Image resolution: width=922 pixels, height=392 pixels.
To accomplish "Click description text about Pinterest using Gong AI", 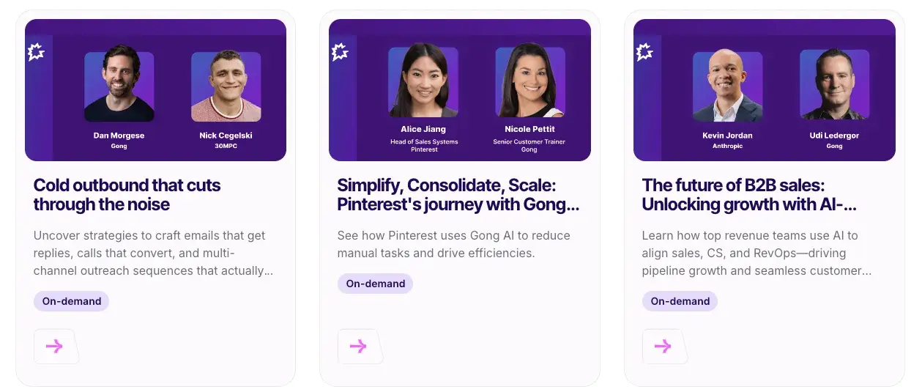I will 454,245.
